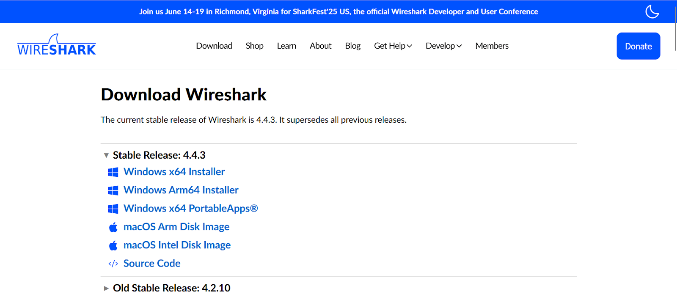Click the SharkFest'25 announcement banner
This screenshot has width=677, height=294.
pyautogui.click(x=338, y=11)
